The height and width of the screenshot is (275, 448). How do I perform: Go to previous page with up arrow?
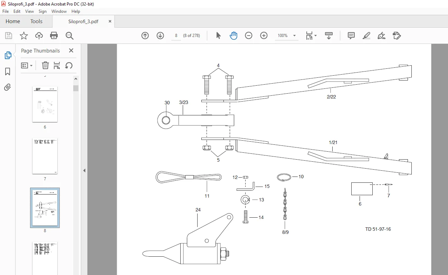(145, 36)
